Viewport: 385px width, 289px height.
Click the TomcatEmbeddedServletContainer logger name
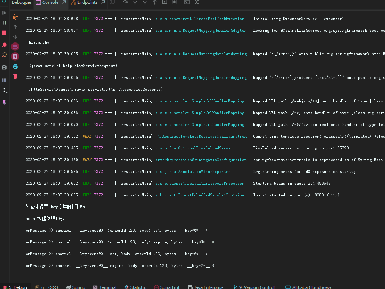201,195
